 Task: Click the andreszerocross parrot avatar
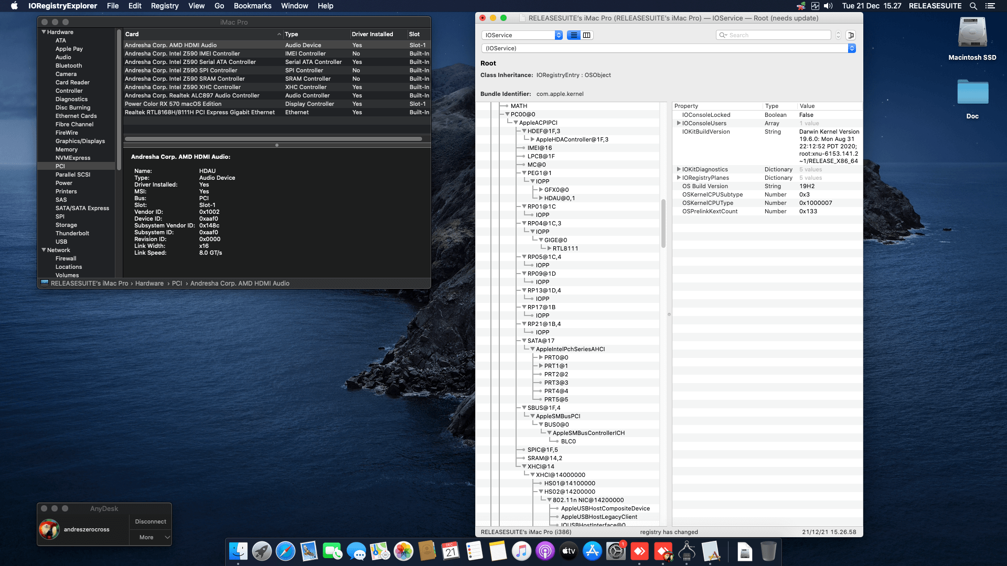(49, 529)
